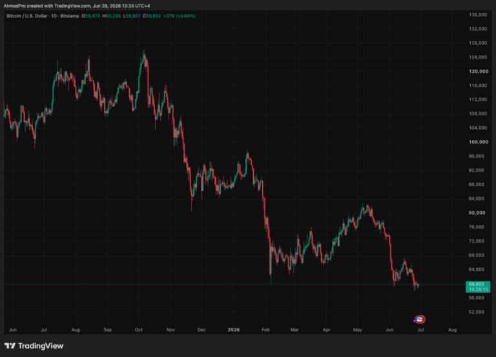Click the AhmadPro created with TradingView.com caption
Viewport: 496px width, 357px height.
(77, 6)
